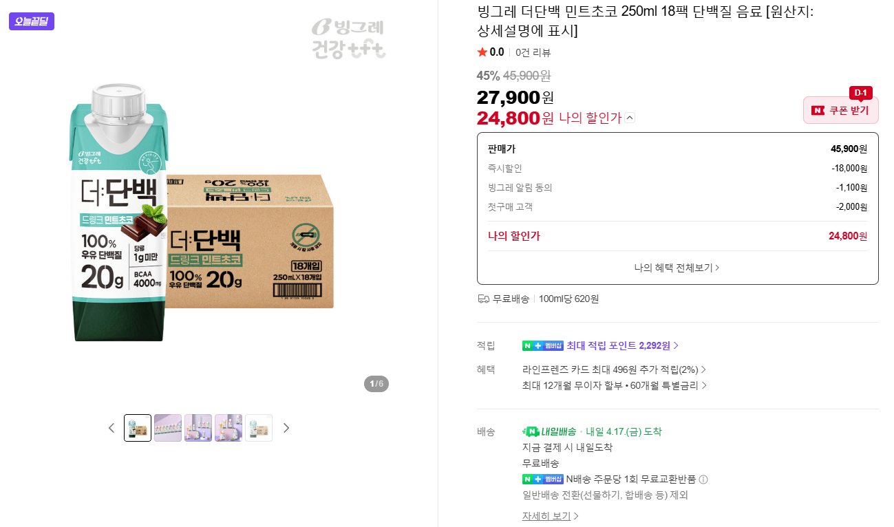This screenshot has width=894, height=527.
Task: Open the 0건 리뷰 link
Action: pos(533,52)
